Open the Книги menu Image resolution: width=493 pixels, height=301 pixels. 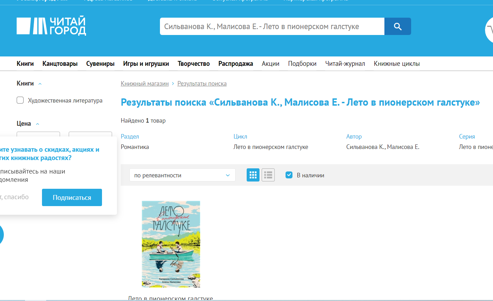25,64
